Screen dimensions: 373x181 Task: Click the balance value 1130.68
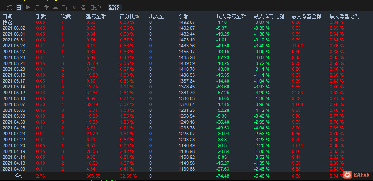[x=186, y=169]
